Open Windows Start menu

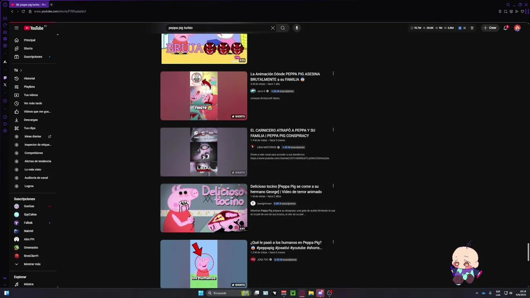[201, 293]
